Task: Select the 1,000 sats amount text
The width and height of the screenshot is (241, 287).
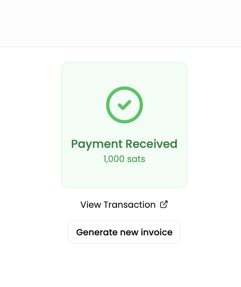Action: coord(124,159)
